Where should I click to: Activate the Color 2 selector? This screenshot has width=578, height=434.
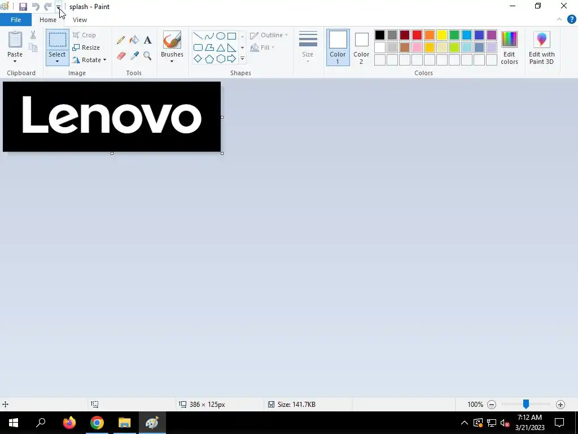click(x=361, y=47)
